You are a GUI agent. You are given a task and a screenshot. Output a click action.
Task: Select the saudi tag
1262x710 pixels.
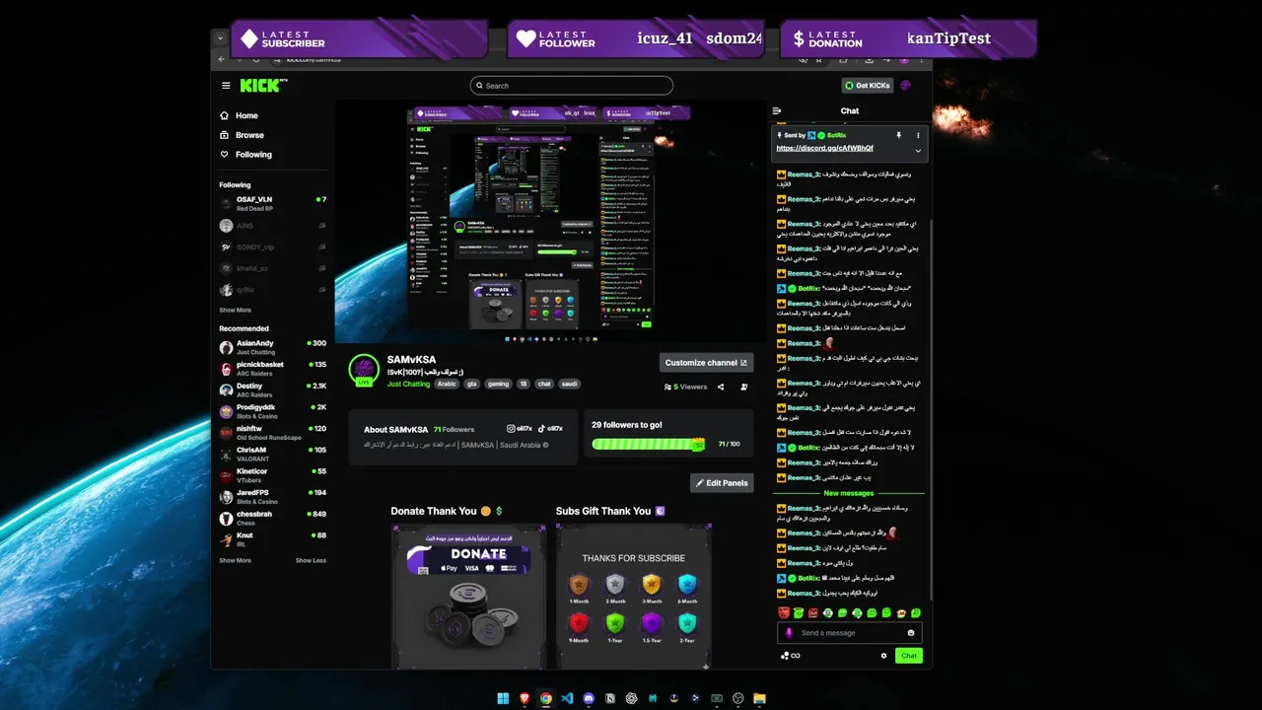point(570,384)
